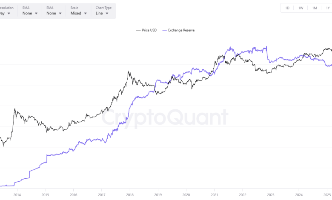Open the Chart Type dropdown
Image resolution: width=332 pixels, height=200 pixels.
(102, 13)
